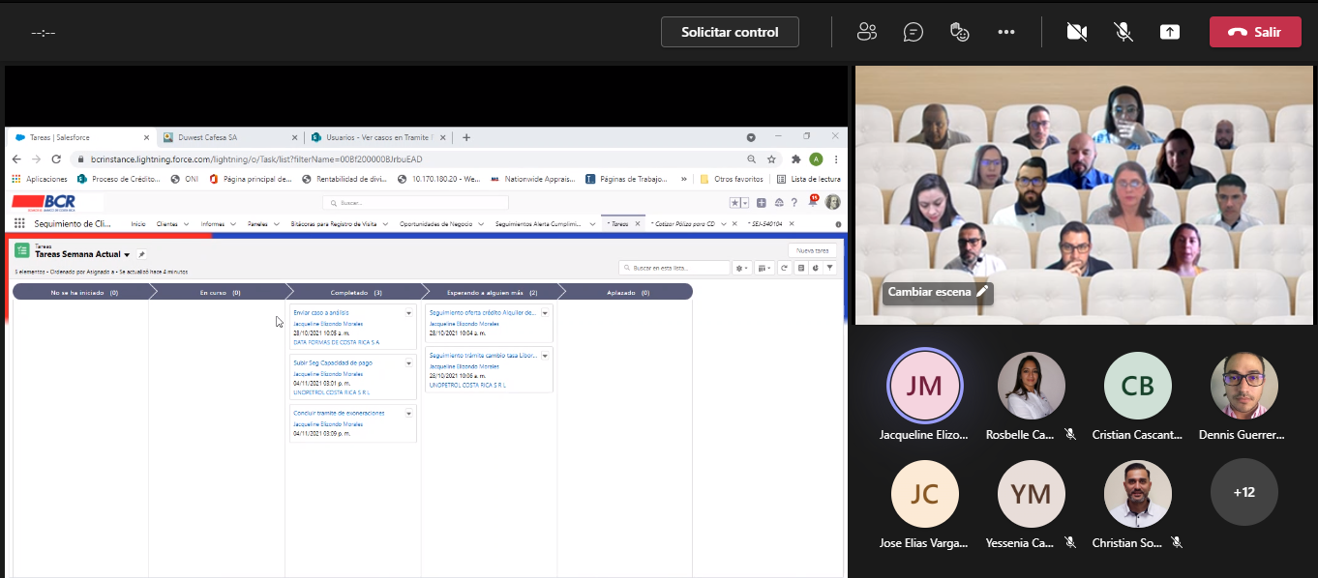The width and height of the screenshot is (1318, 578).
Task: Open the Salesforce app launcher grid
Action: tap(19, 223)
